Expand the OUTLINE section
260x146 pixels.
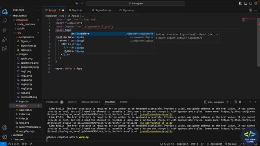18,135
